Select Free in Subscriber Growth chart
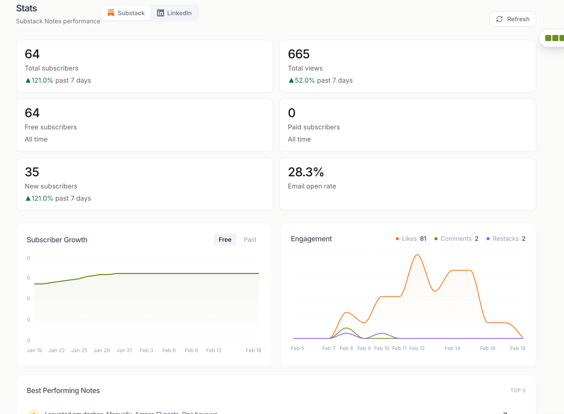 point(225,240)
